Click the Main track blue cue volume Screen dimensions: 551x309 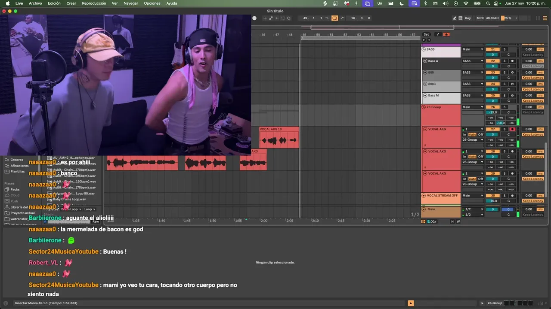coord(508,209)
